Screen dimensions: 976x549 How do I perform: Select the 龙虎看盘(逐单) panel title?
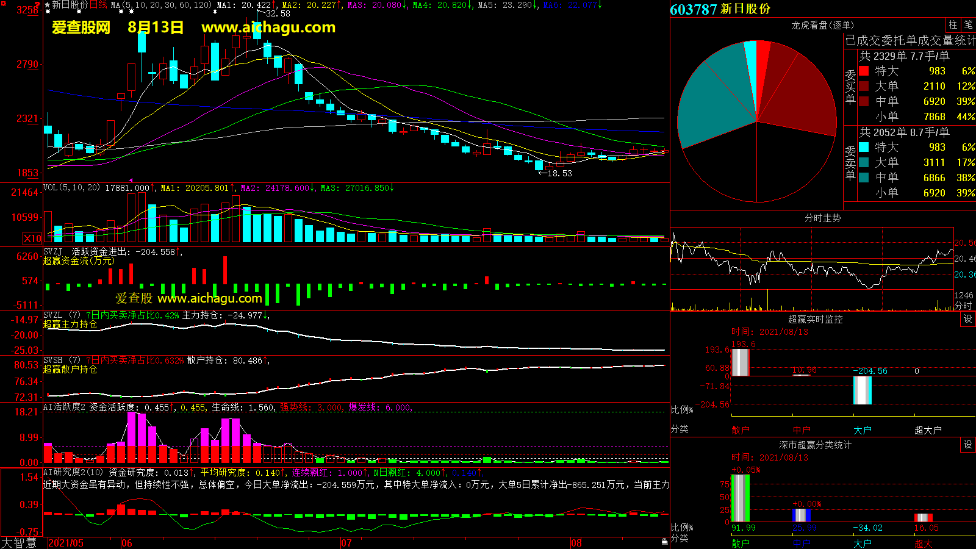(x=822, y=25)
